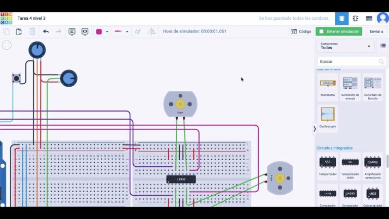Select the LM339 comparator component
This screenshot has width=389, height=219.
[328, 196]
